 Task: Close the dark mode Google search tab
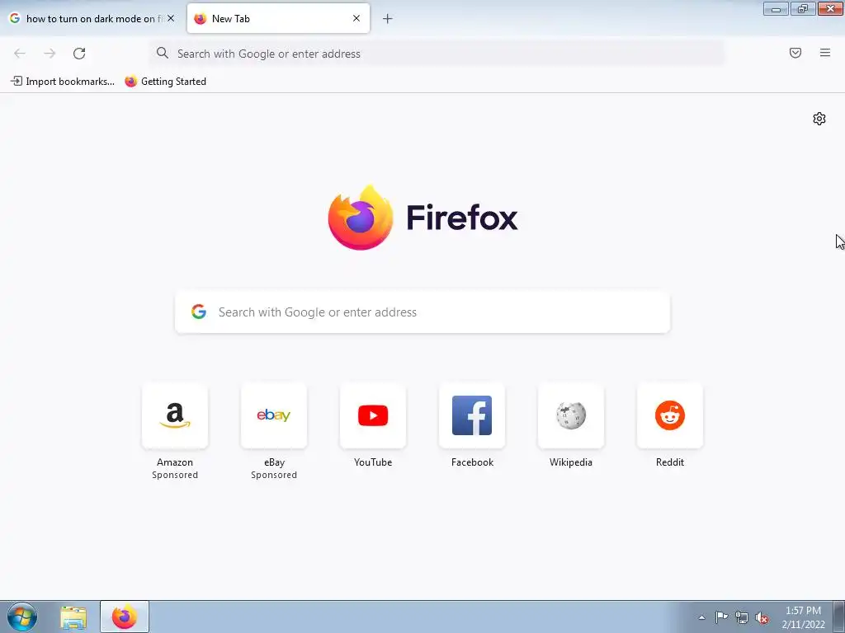point(171,18)
